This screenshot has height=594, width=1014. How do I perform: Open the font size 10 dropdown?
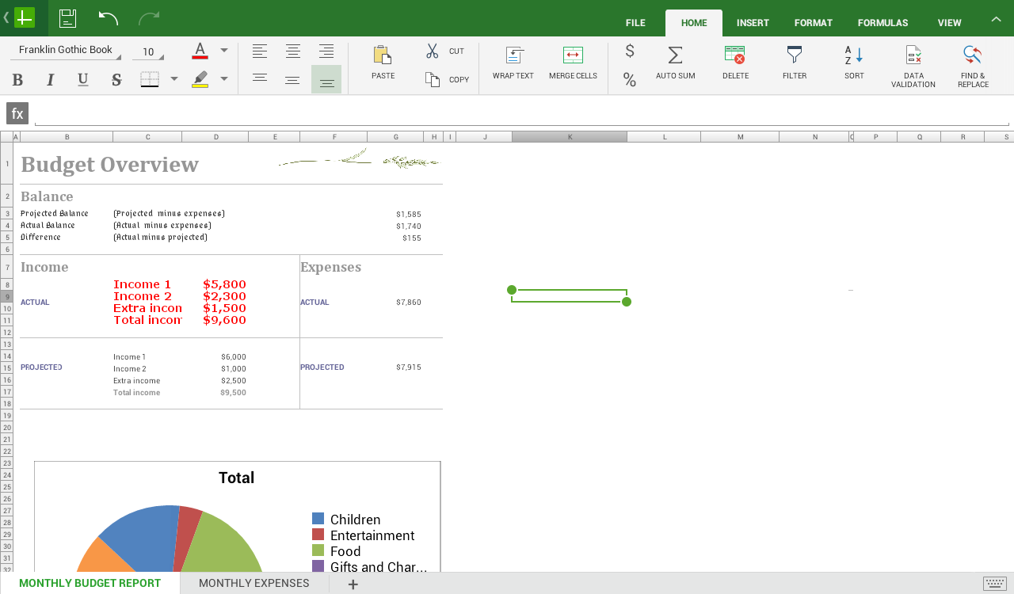(x=148, y=51)
